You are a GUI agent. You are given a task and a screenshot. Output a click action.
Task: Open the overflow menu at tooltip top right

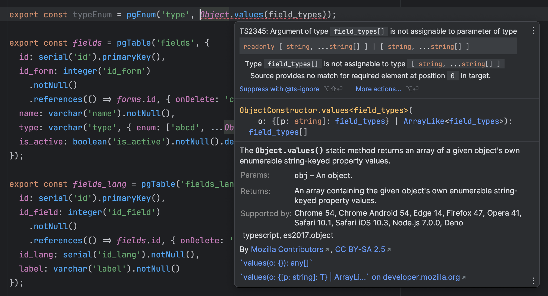point(533,31)
